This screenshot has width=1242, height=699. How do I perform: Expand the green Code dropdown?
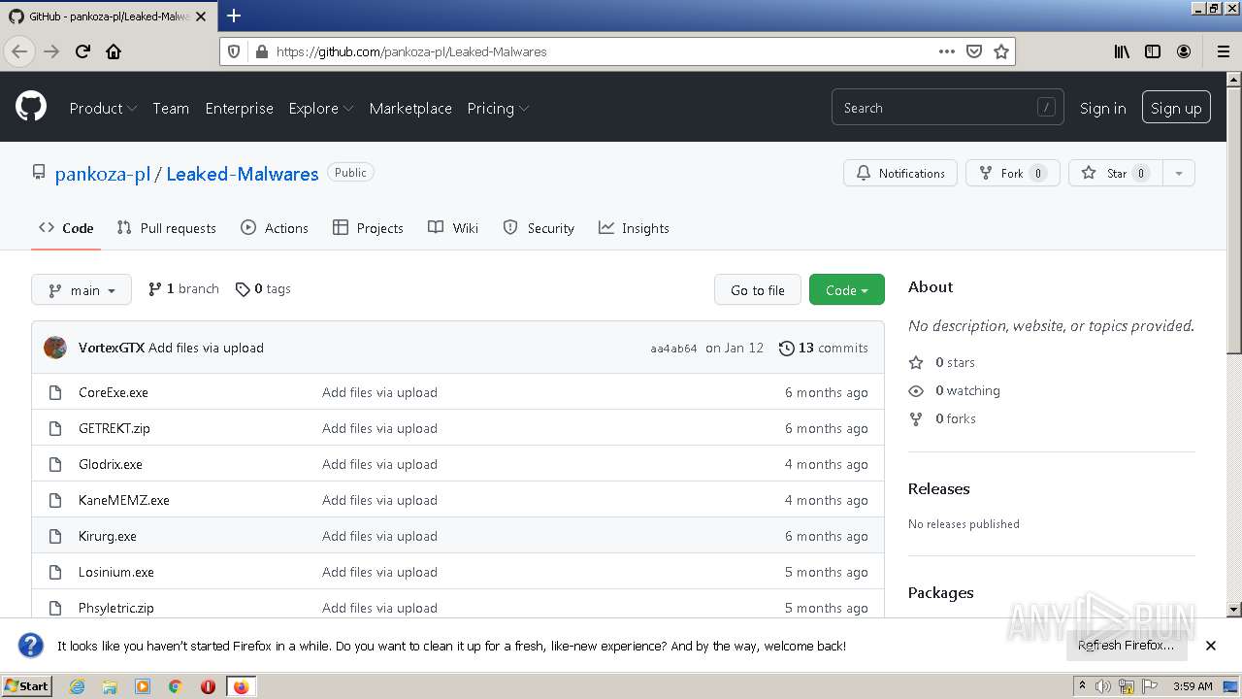coord(847,289)
